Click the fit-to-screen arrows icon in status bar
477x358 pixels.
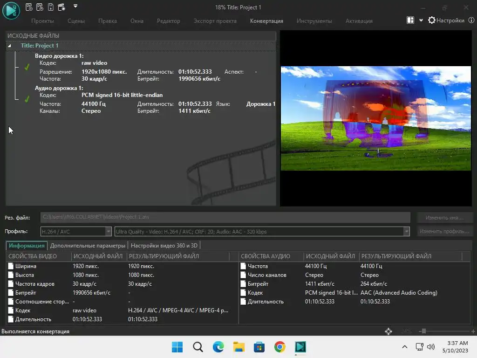(x=388, y=331)
